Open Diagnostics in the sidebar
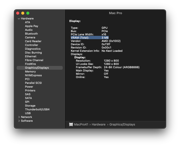 click(33, 49)
